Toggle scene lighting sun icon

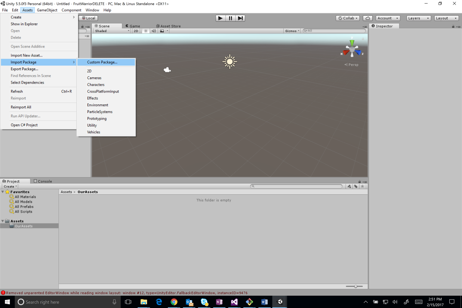146,31
